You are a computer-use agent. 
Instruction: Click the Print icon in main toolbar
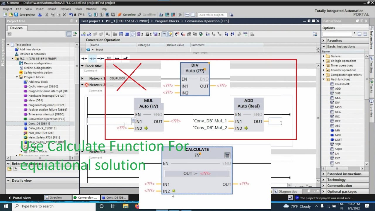click(x=40, y=15)
